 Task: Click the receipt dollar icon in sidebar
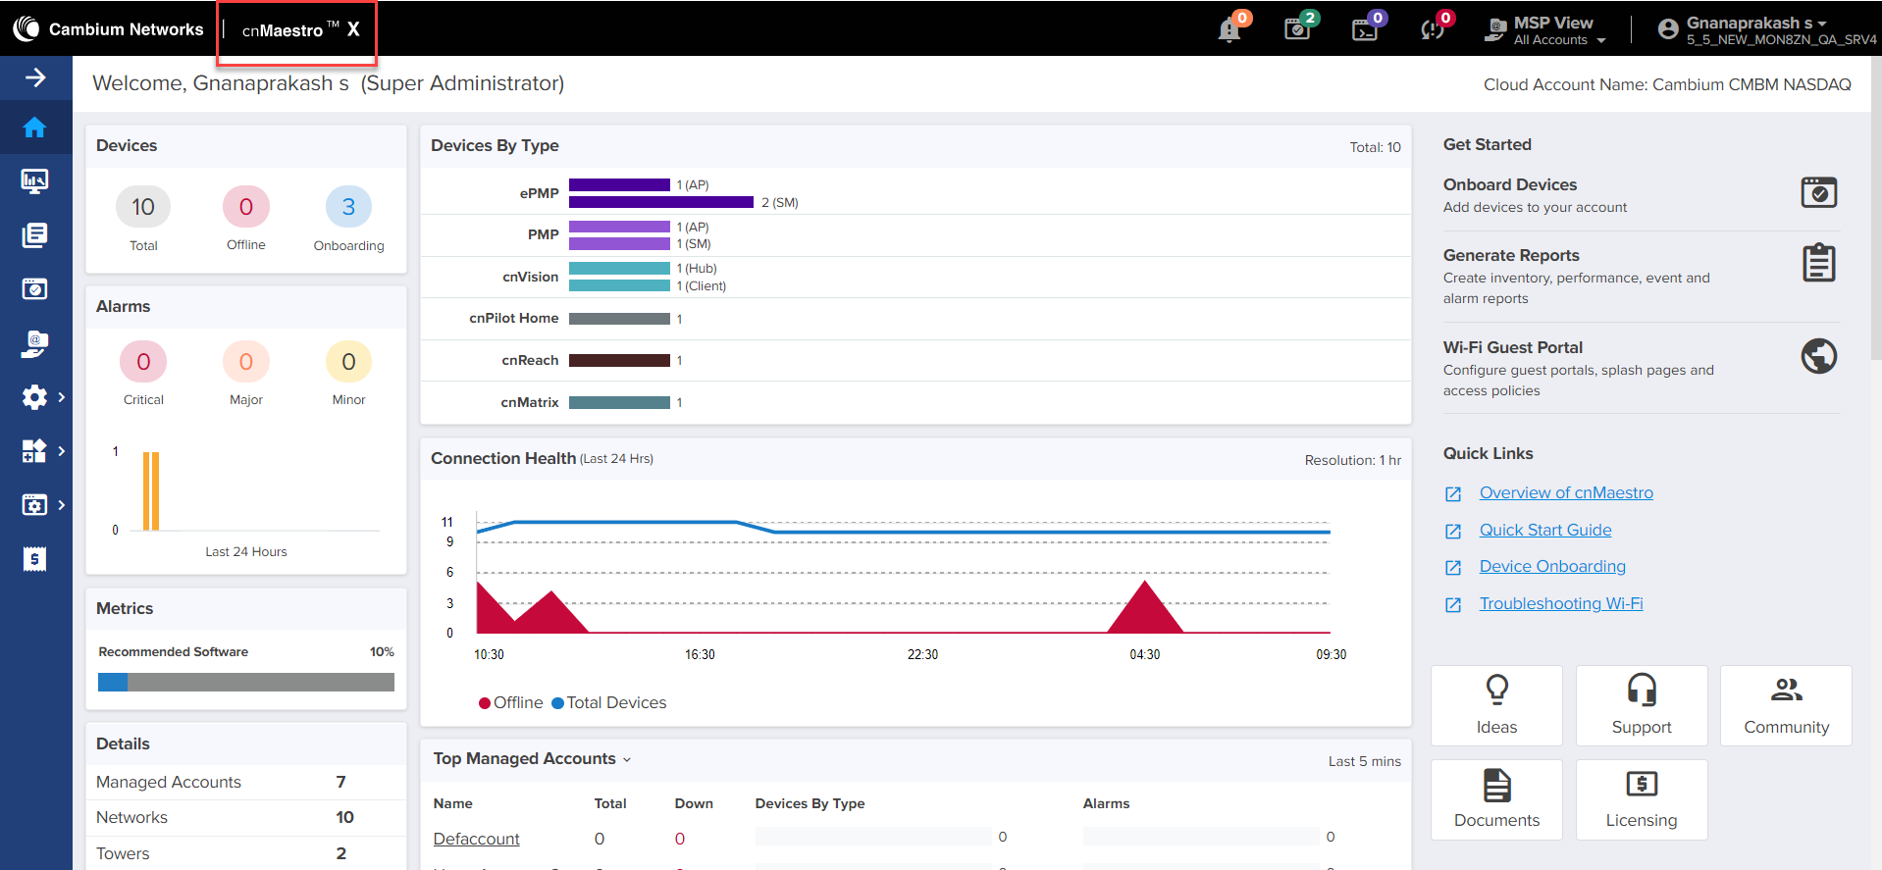point(35,559)
